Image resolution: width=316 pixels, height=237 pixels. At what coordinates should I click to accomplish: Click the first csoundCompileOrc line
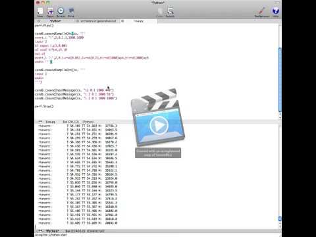click(60, 34)
